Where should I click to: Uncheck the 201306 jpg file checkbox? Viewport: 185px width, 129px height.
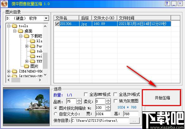[57, 24]
